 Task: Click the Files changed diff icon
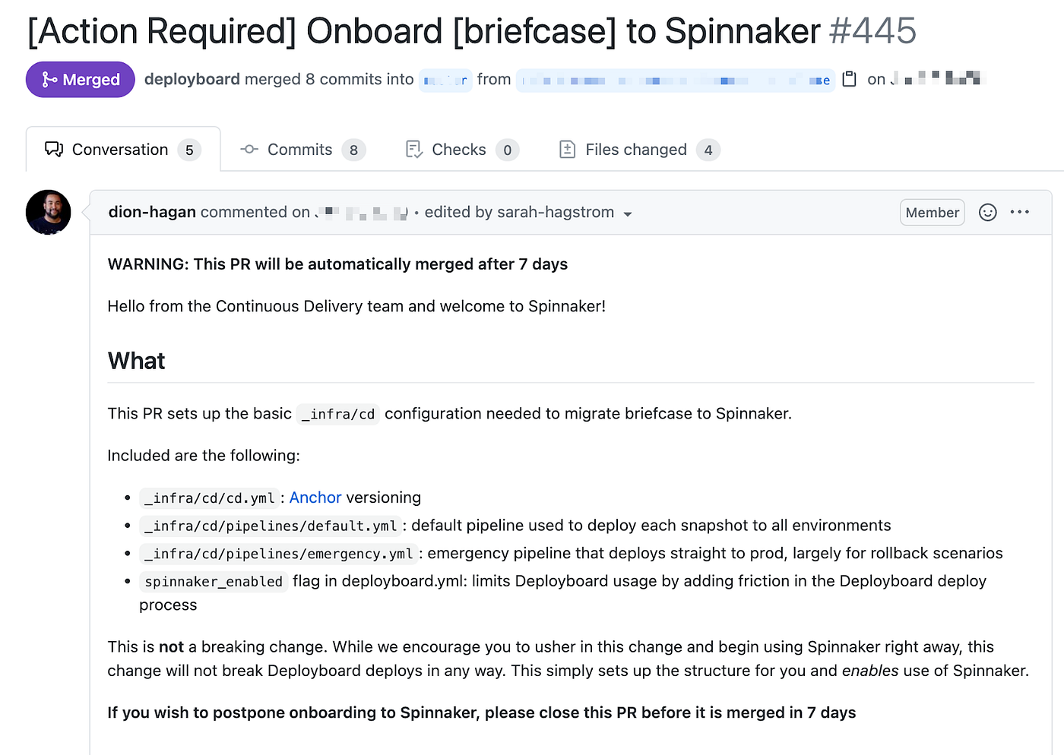pos(567,150)
